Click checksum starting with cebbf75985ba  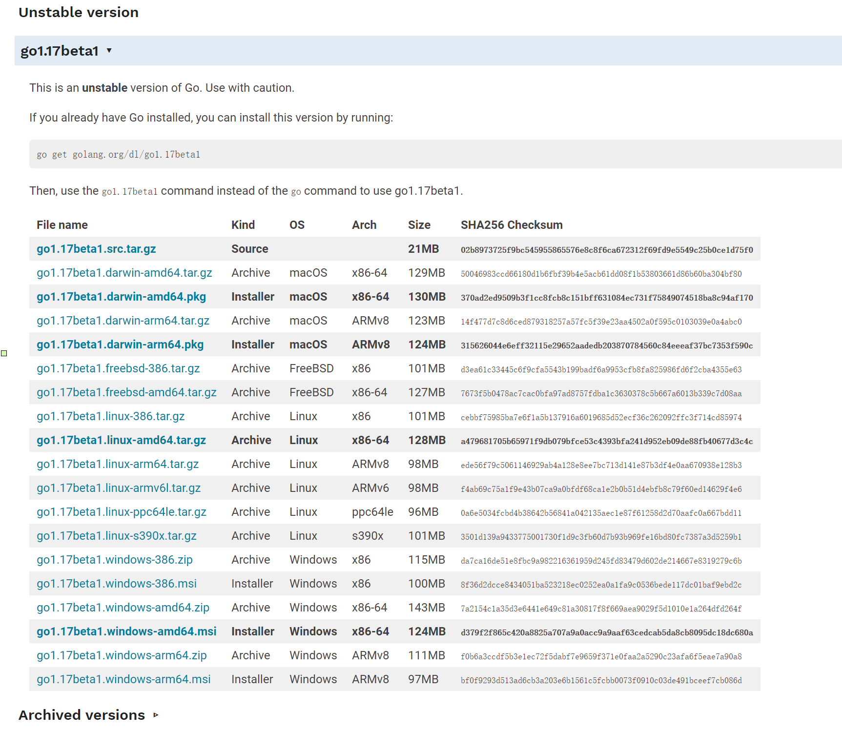pyautogui.click(x=601, y=417)
